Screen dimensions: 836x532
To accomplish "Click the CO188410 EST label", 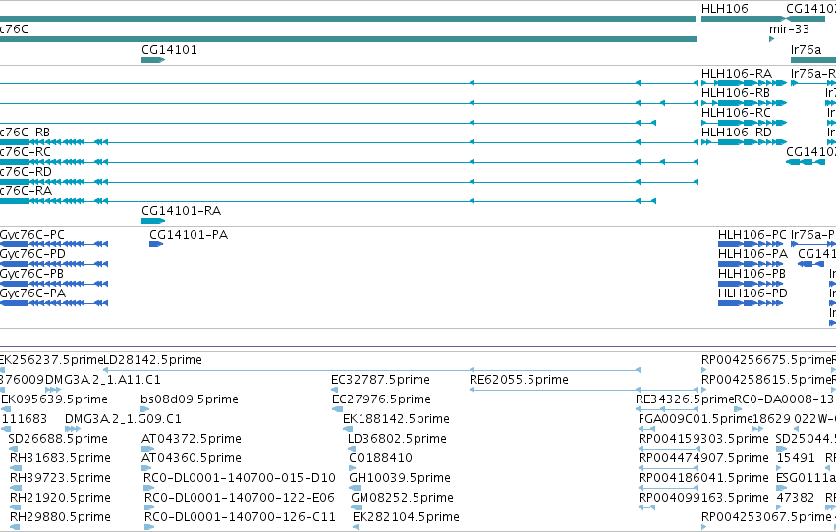I will (381, 458).
